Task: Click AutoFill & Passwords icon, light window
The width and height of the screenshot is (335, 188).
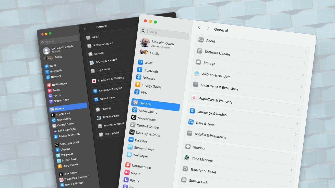Action: tap(189, 133)
